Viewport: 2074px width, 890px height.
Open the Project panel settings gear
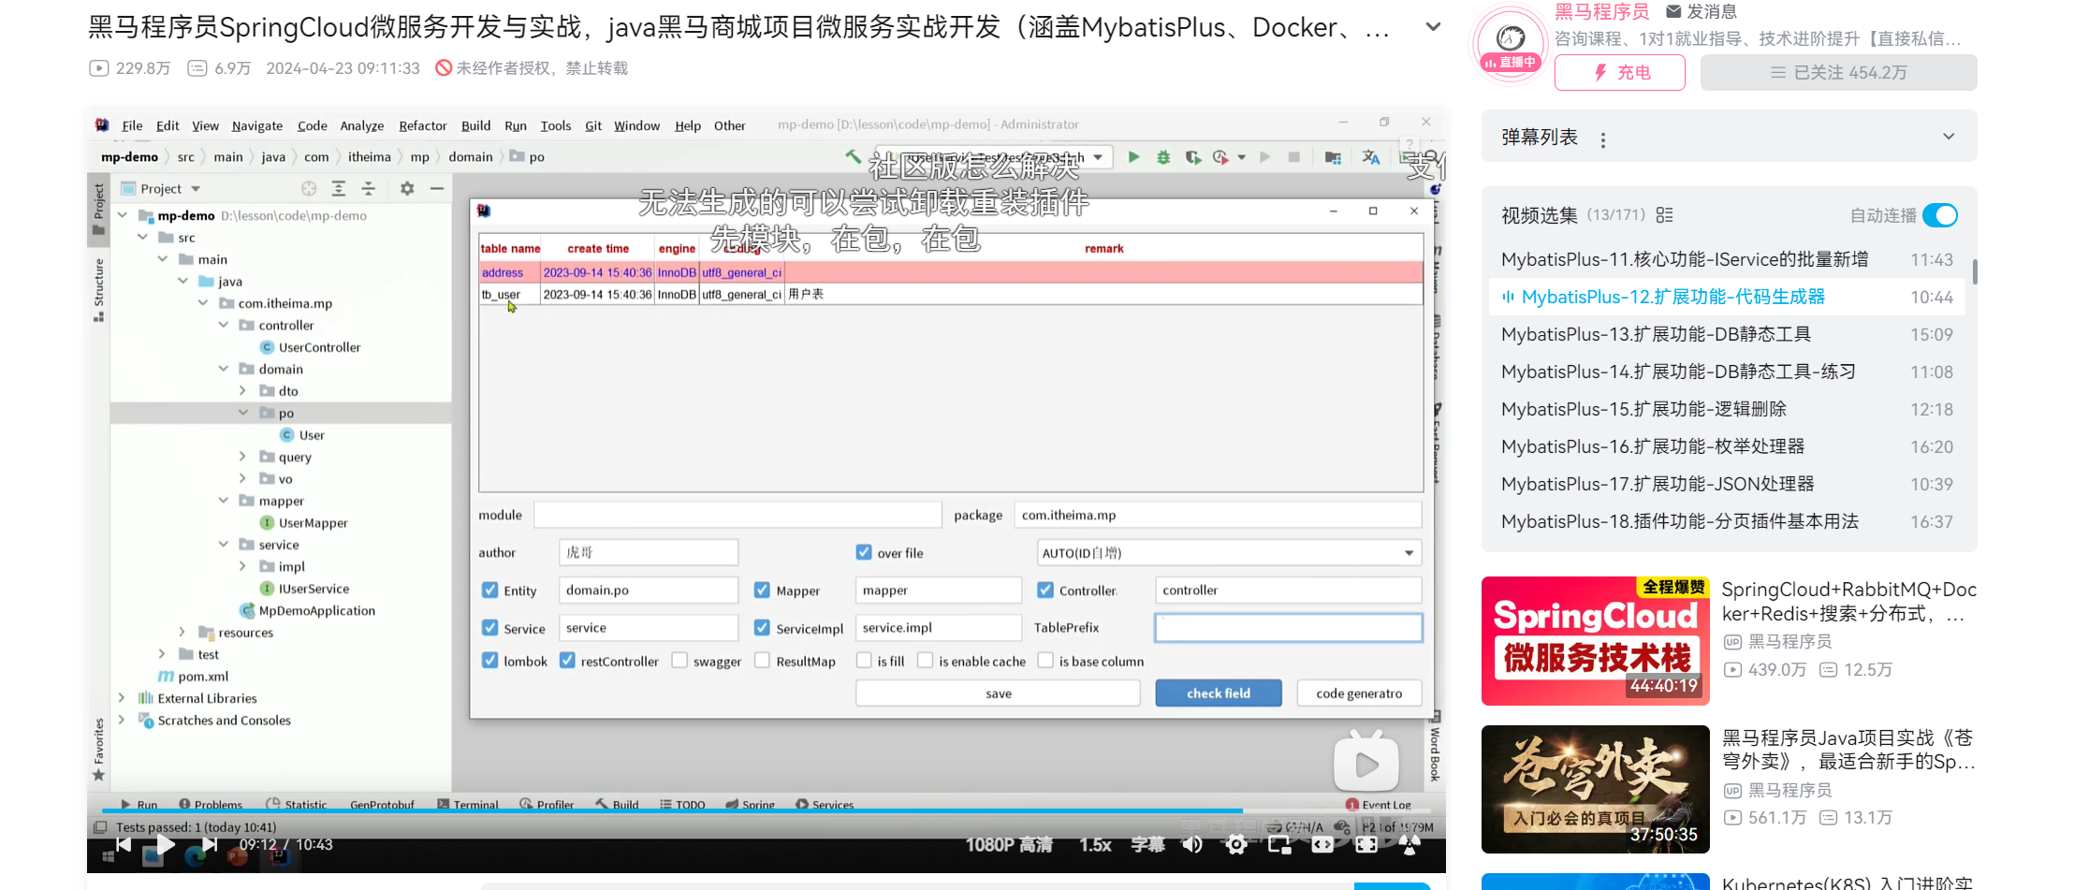point(407,188)
